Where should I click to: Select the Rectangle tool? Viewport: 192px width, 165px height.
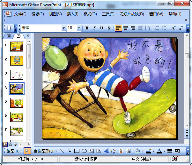click(x=77, y=151)
